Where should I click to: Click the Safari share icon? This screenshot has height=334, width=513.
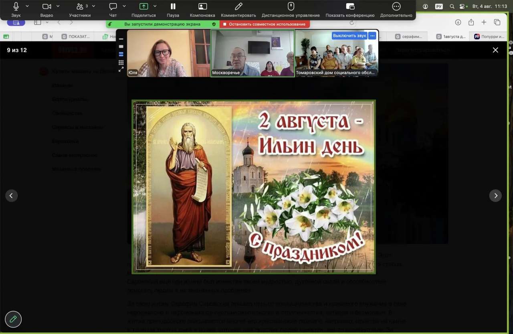(x=471, y=22)
